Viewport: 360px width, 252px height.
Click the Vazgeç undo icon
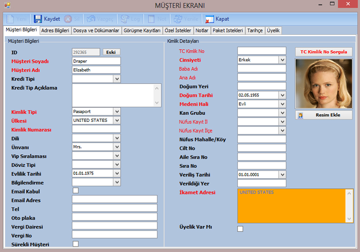tap(91, 19)
